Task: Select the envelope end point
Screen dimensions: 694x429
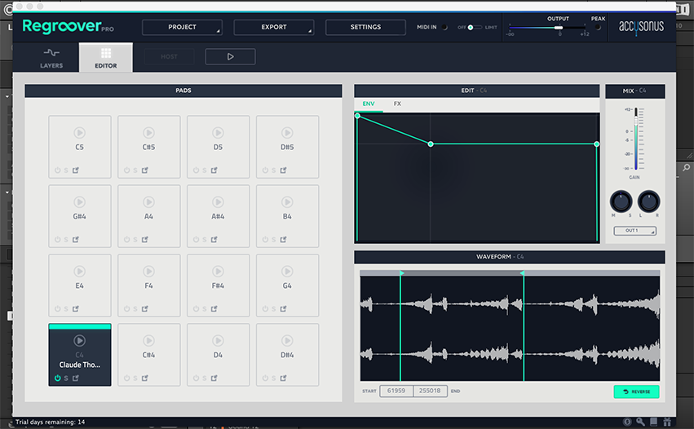Action: pos(597,144)
